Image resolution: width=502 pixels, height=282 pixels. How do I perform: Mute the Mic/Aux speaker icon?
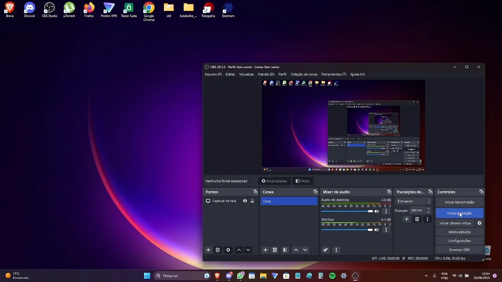coord(376,230)
